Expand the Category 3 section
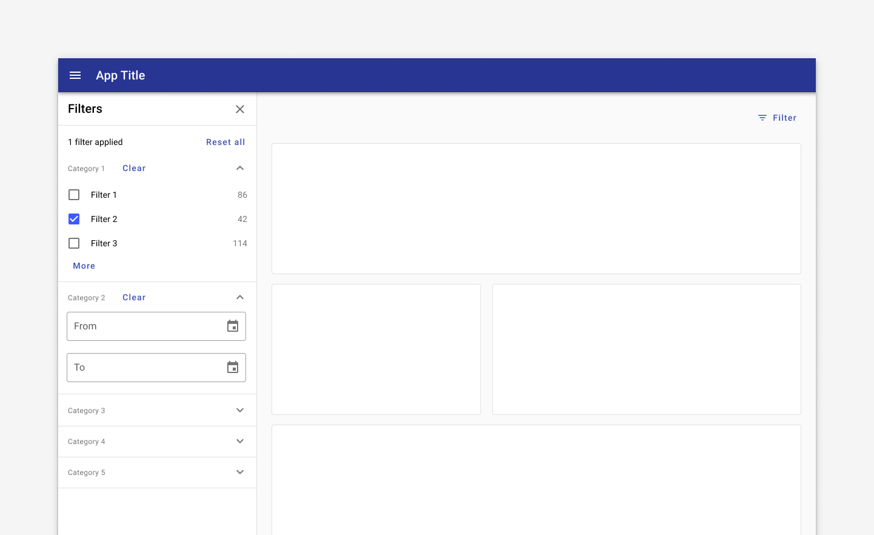 pos(240,411)
